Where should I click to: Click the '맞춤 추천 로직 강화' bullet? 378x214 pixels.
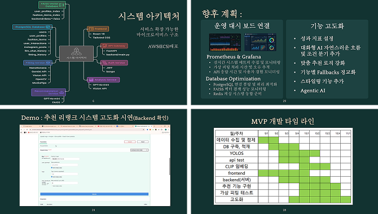[x=323, y=63]
